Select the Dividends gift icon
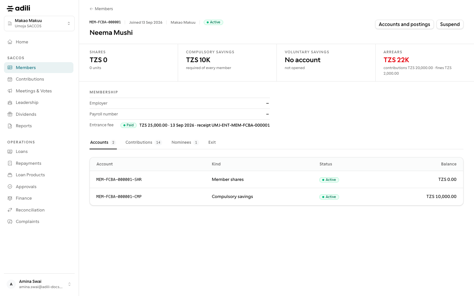 tap(10, 114)
